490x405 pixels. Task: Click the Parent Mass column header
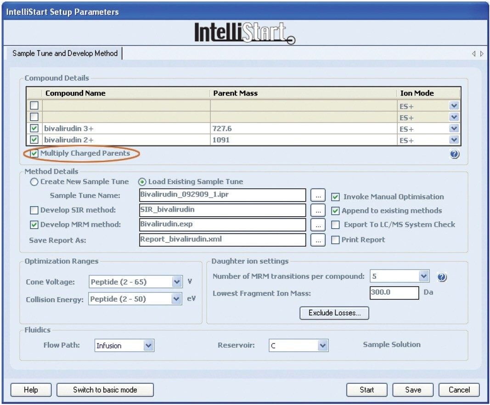point(303,93)
